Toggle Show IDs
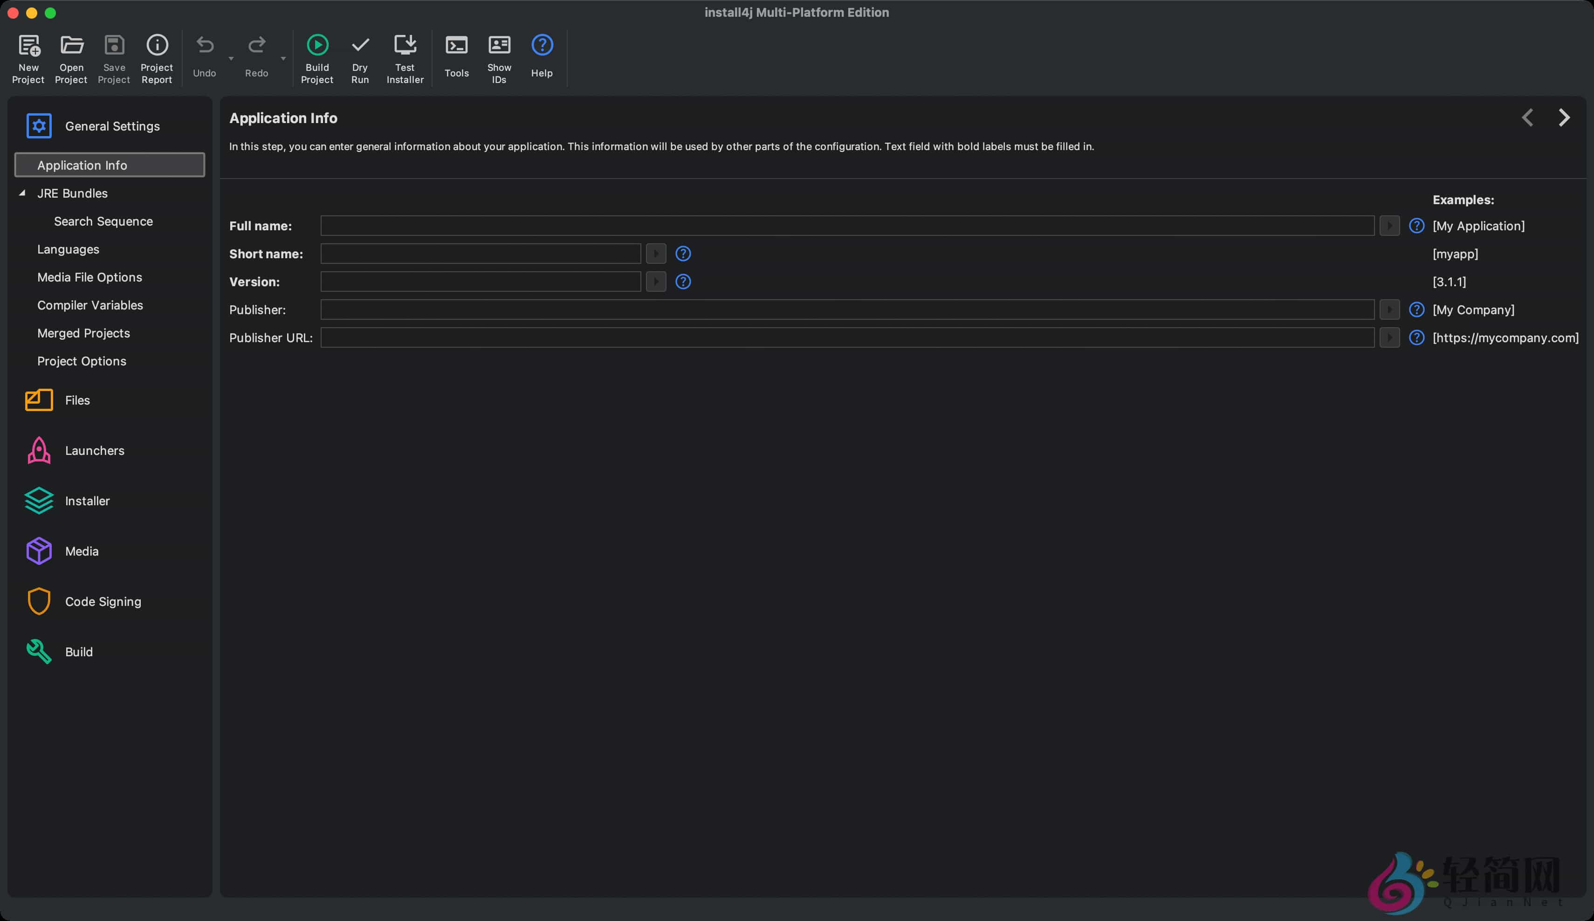This screenshot has width=1594, height=921. point(499,58)
